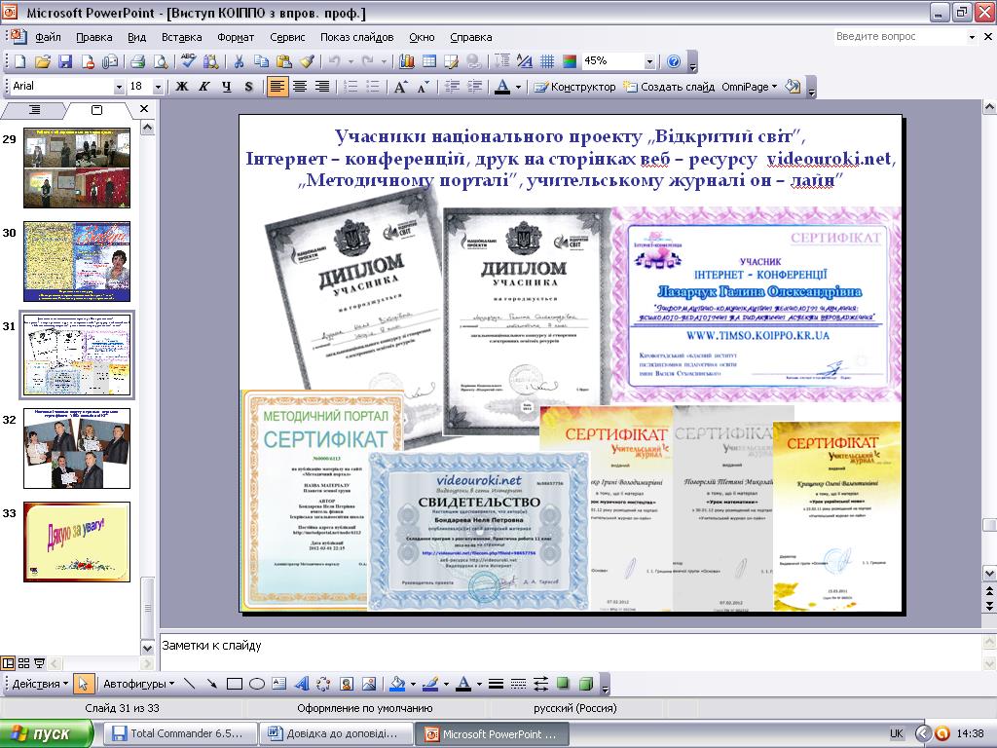Viewport: 997px width, 748px height.
Task: Insert a text box from drawing toolbar
Action: coord(279,685)
